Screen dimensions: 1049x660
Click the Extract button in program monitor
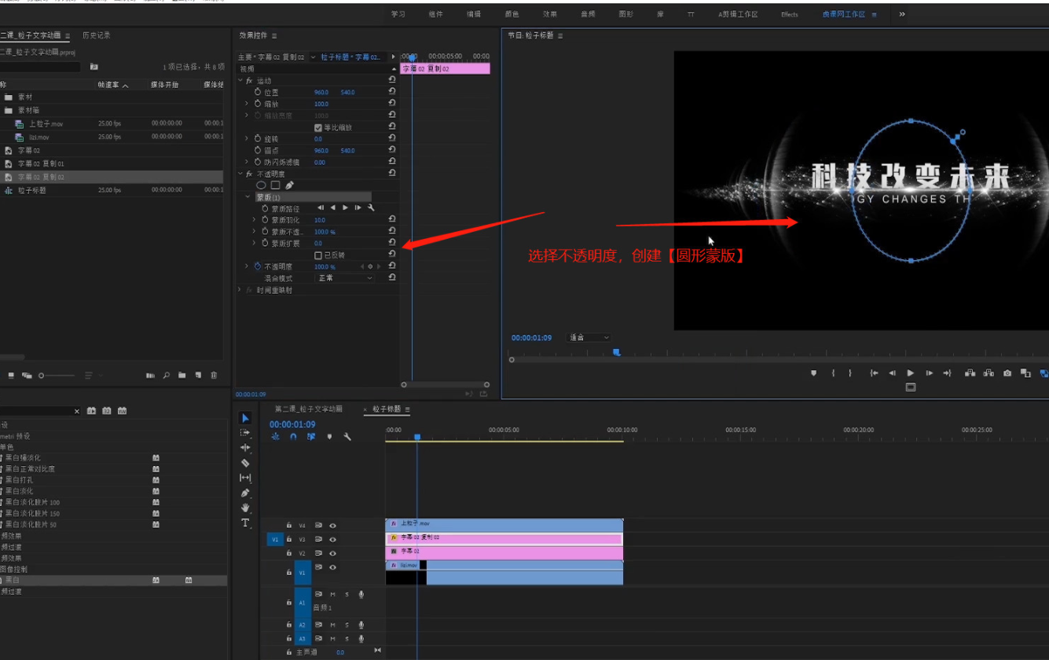point(988,373)
